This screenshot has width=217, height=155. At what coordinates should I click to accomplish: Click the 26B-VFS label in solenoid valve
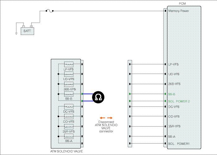(x=70, y=89)
